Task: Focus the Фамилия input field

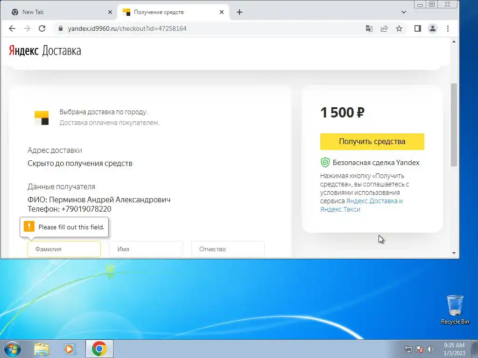Action: click(64, 249)
